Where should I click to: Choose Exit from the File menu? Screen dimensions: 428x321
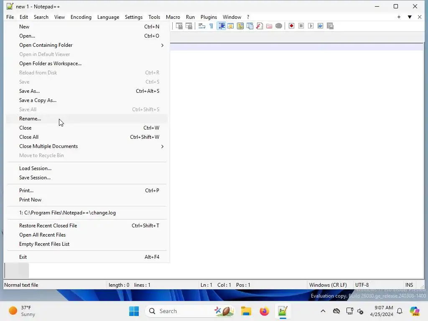tap(87, 257)
